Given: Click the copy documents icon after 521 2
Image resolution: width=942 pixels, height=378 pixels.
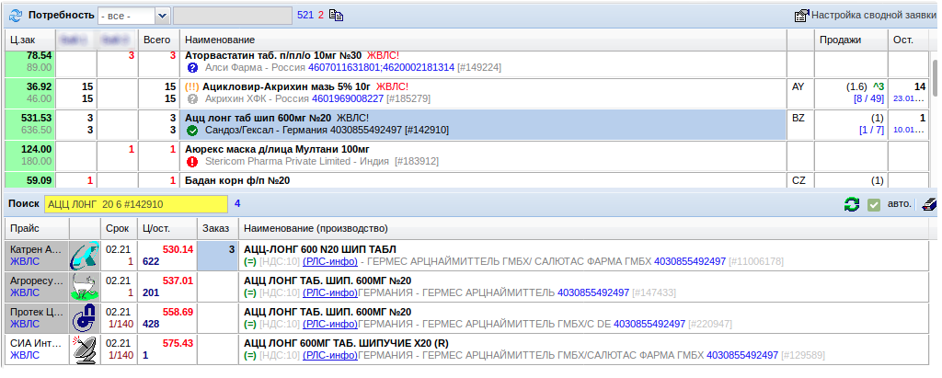Looking at the screenshot, I should click(x=337, y=16).
